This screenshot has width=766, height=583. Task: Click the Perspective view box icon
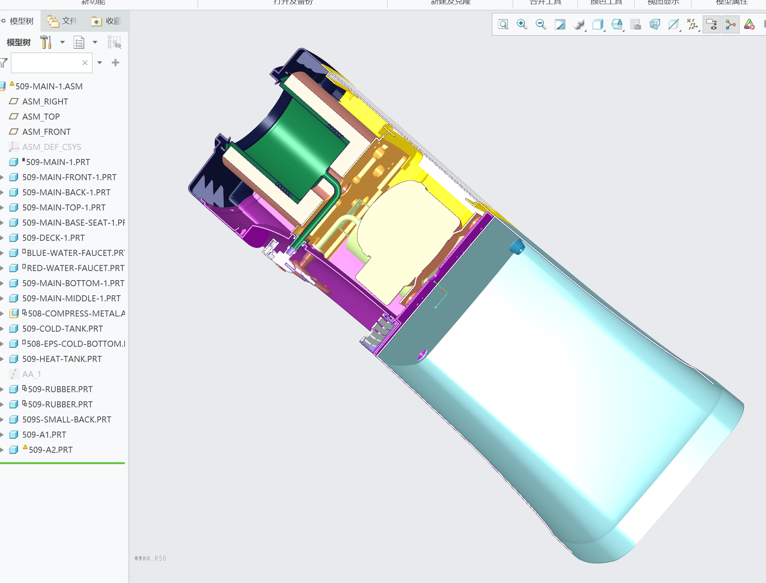tap(655, 25)
